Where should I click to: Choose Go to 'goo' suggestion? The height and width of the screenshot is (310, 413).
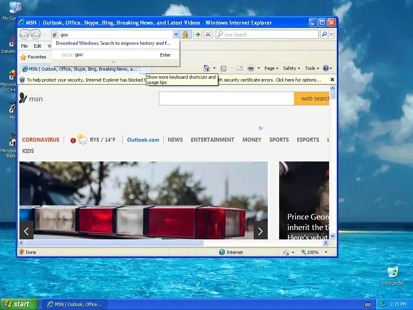pyautogui.click(x=116, y=55)
